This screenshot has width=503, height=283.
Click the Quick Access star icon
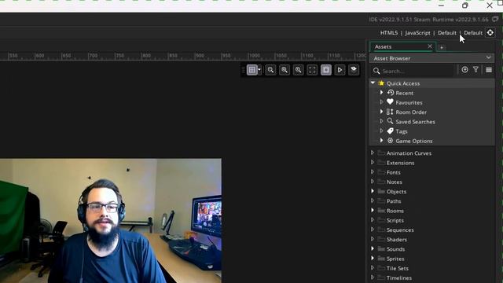tap(381, 83)
